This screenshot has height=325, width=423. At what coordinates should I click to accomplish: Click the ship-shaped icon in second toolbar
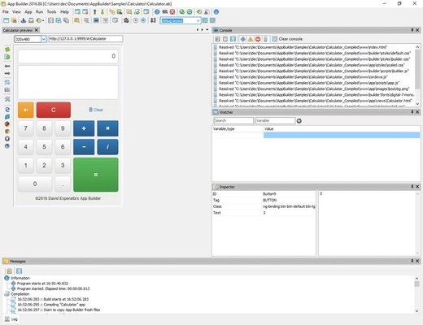coord(24,20)
